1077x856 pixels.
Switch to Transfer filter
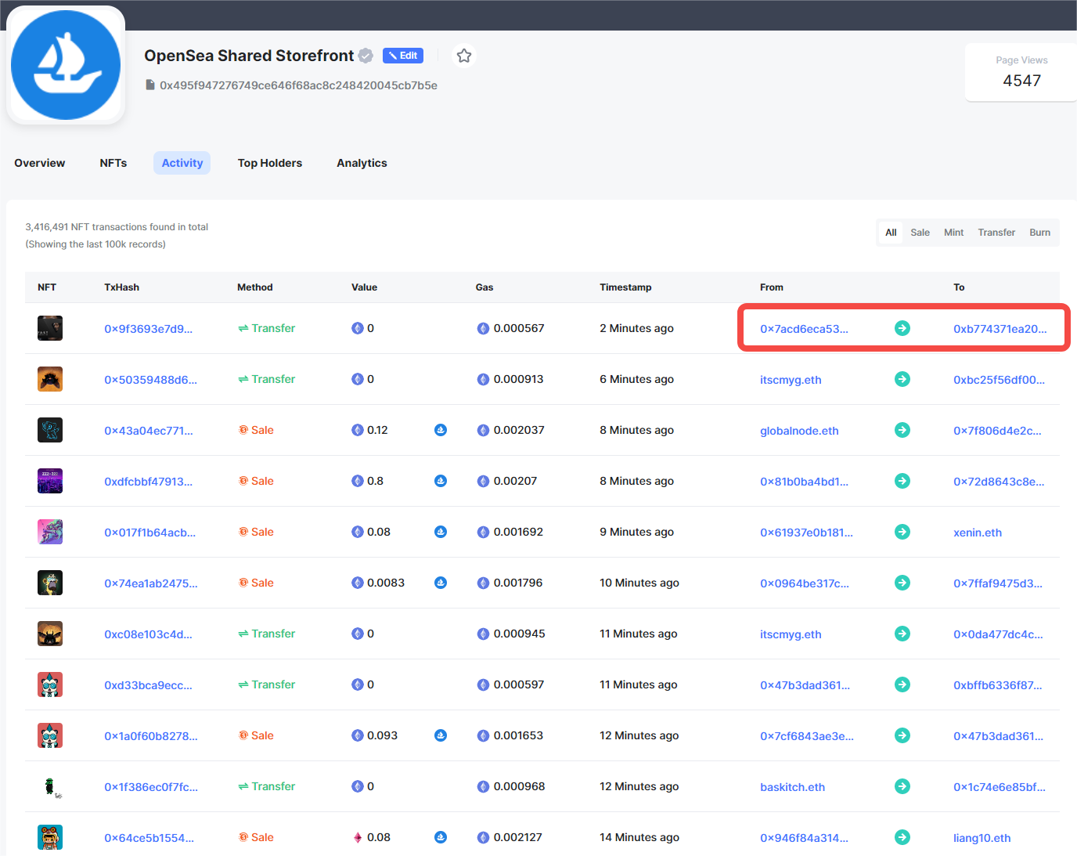pos(996,233)
